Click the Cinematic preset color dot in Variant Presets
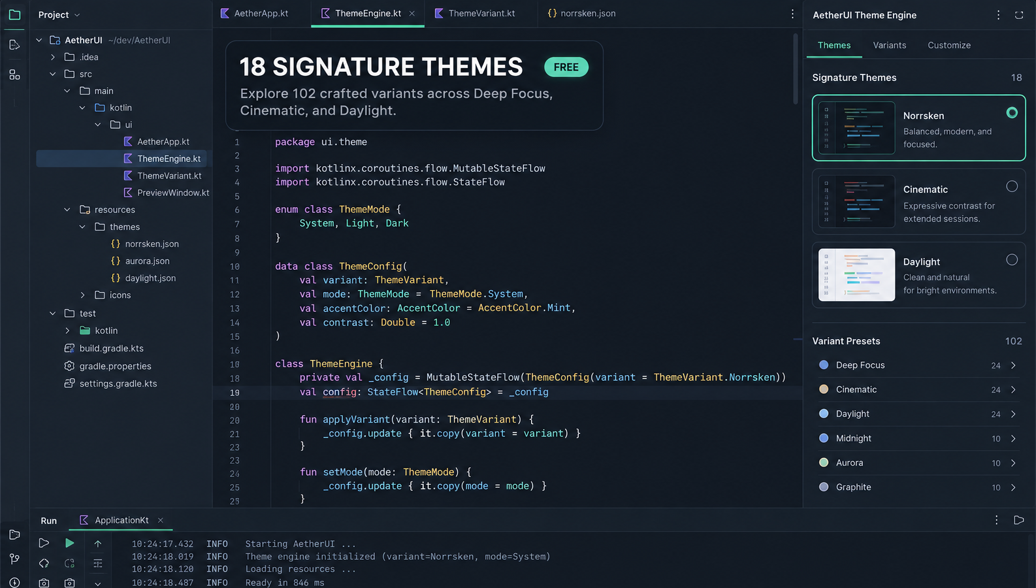Viewport: 1036px width, 588px height. (824, 389)
